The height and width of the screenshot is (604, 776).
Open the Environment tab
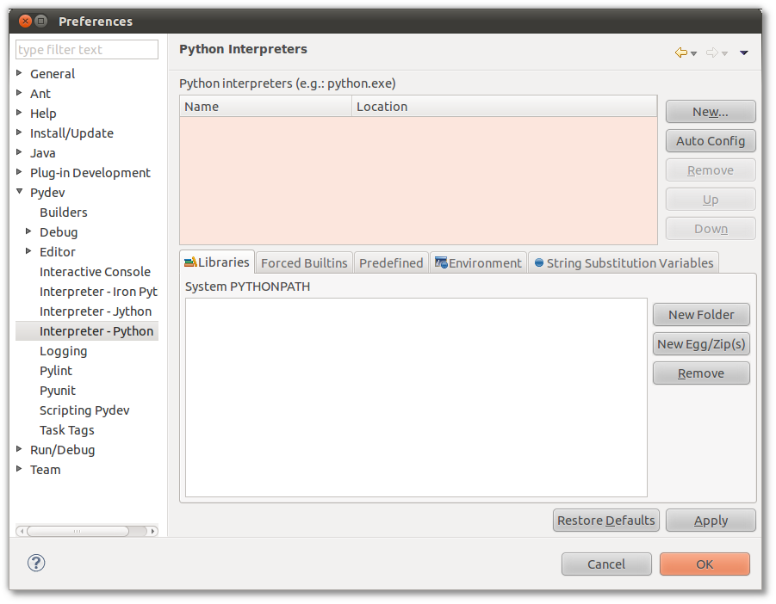[x=478, y=262]
